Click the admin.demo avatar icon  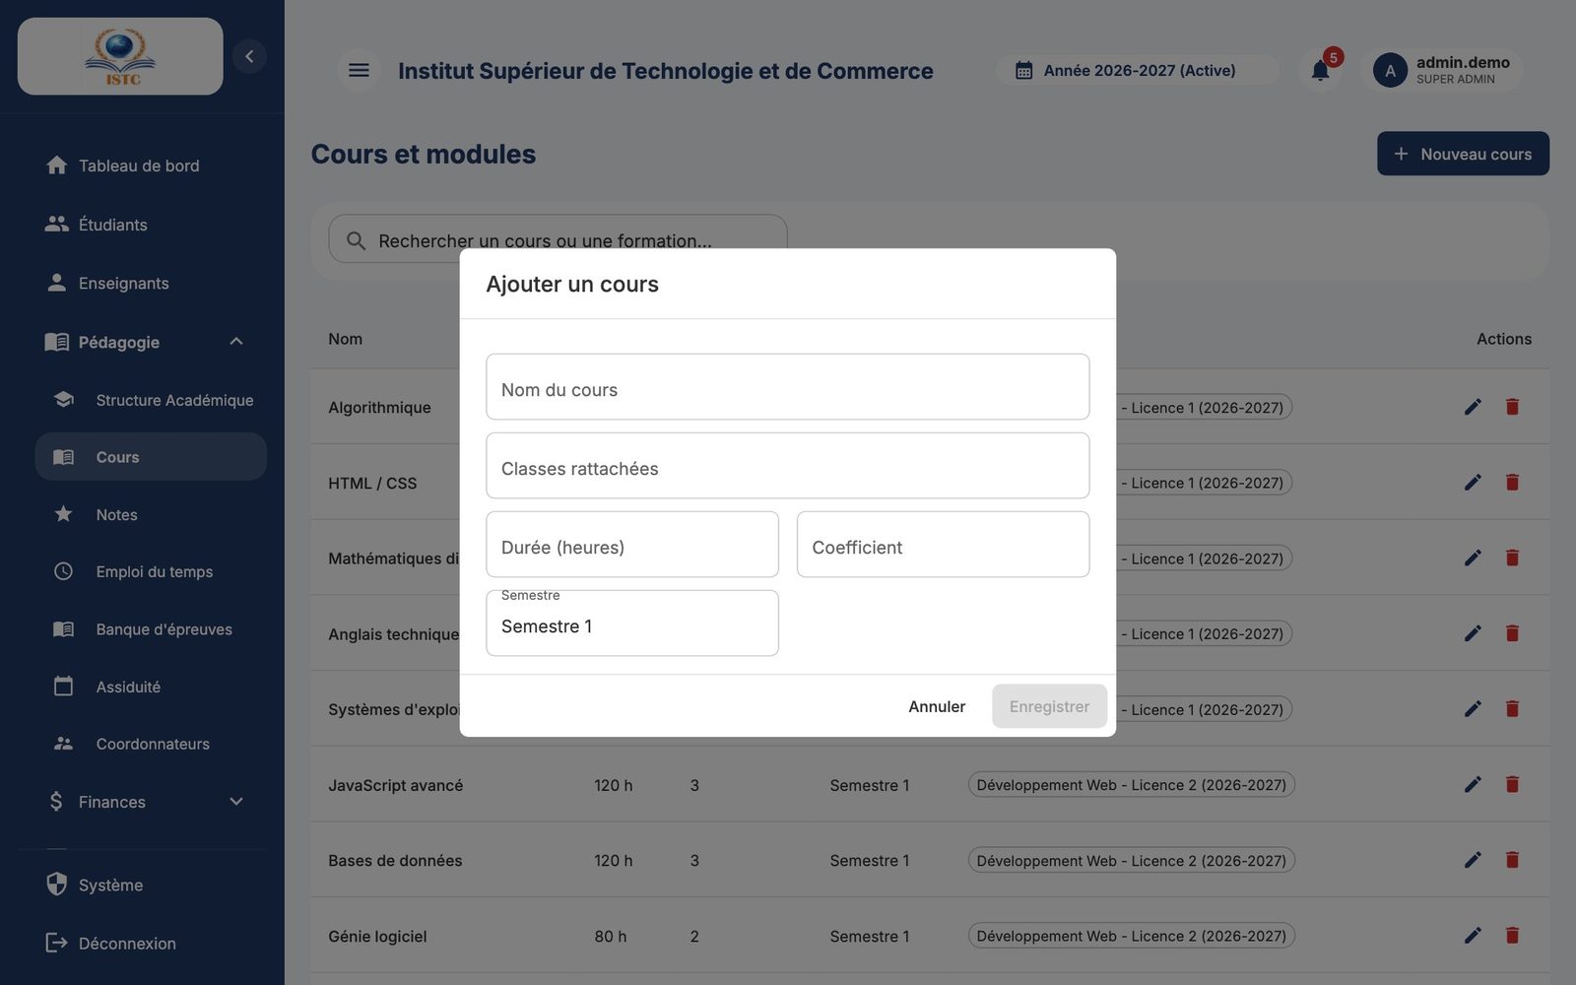1390,71
